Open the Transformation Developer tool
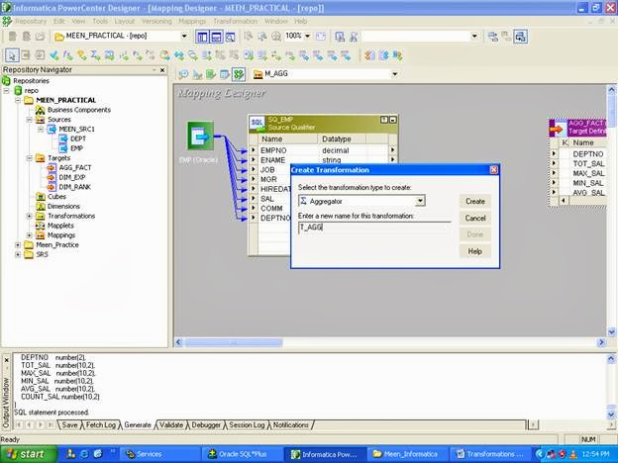Viewport: 618px width, 463px height. pyautogui.click(x=211, y=74)
